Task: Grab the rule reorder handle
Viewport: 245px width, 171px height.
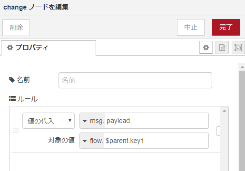Action: 16,131
